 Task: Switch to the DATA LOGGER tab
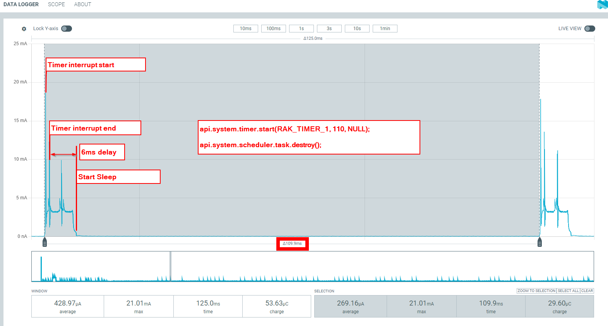coord(21,5)
